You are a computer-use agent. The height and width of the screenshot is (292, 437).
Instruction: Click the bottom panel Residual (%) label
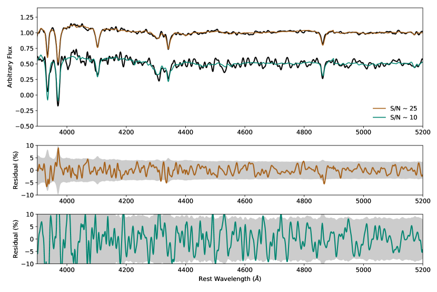click(16, 239)
